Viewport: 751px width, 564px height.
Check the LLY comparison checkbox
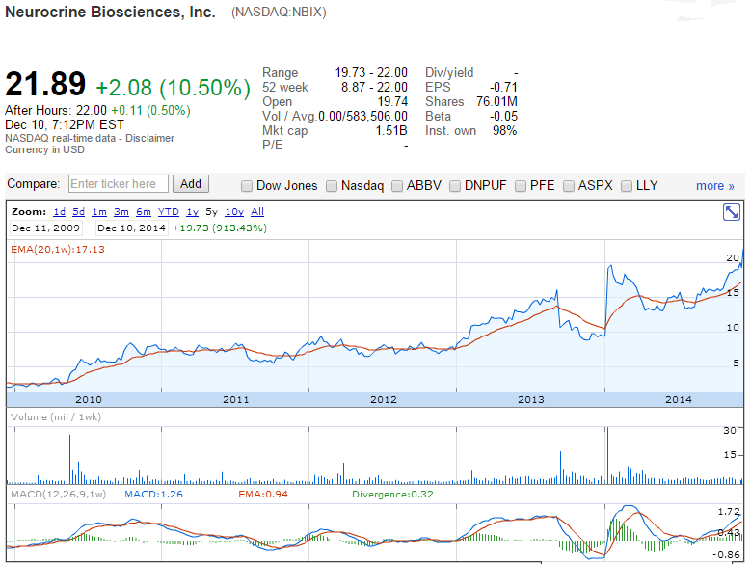627,186
